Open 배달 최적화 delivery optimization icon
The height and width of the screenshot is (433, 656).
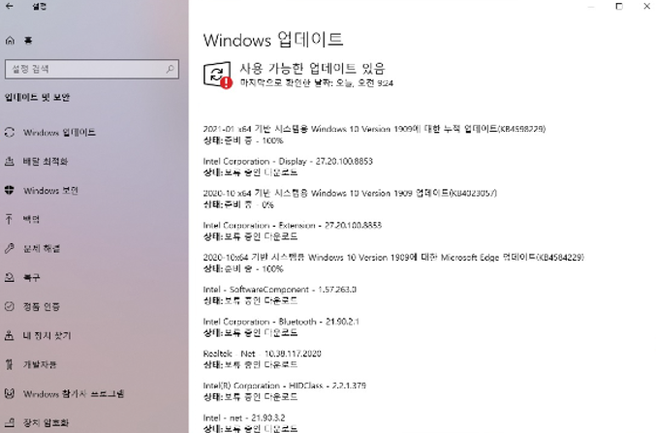pos(10,162)
